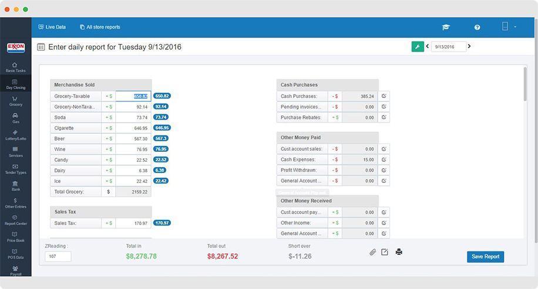Open Lottery/Lotto in the sidebar
This screenshot has height=289, width=538.
coord(16,135)
